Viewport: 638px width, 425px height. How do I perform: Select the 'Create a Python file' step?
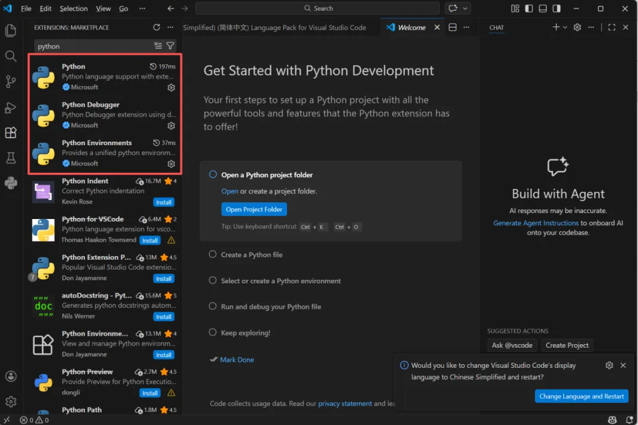click(x=252, y=255)
